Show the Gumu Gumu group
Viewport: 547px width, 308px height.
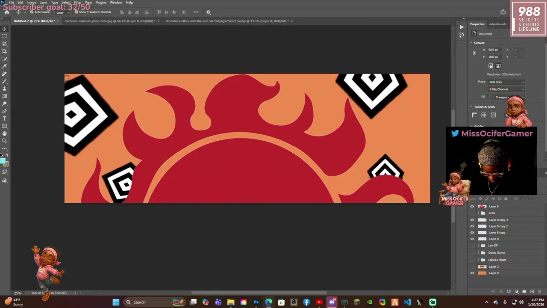click(472, 253)
